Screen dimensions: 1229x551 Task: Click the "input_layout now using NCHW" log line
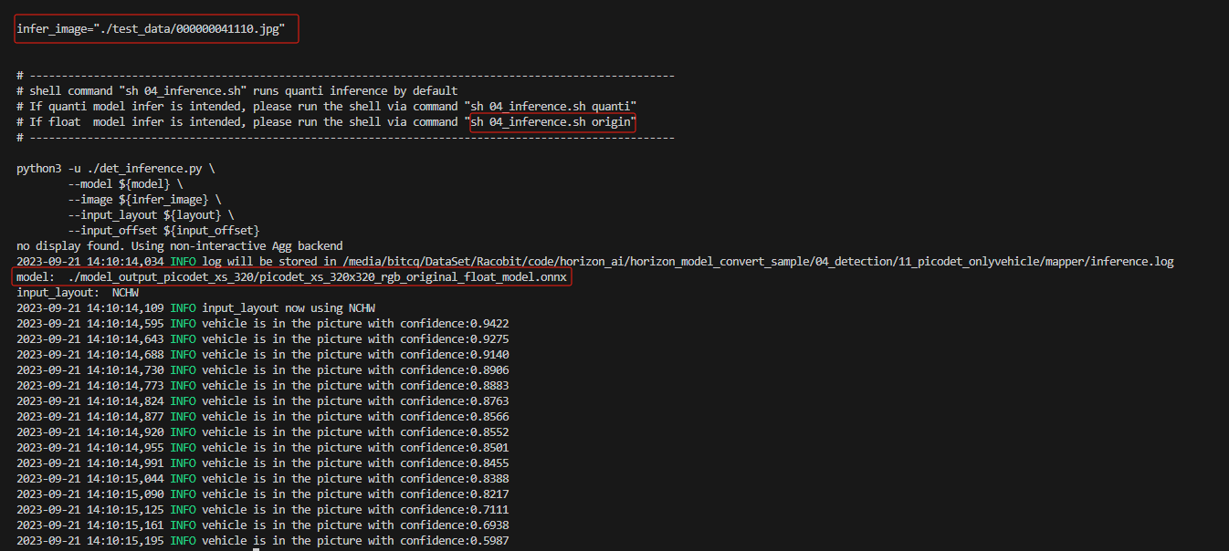click(x=287, y=308)
